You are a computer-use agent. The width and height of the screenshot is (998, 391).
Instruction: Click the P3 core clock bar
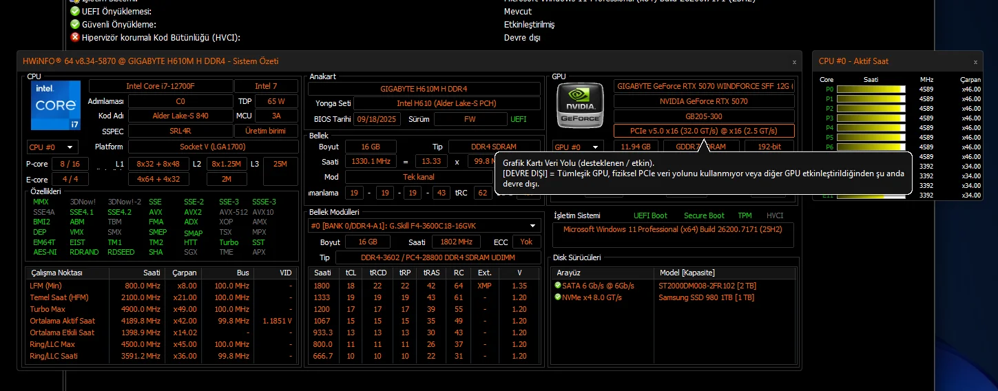(x=871, y=118)
